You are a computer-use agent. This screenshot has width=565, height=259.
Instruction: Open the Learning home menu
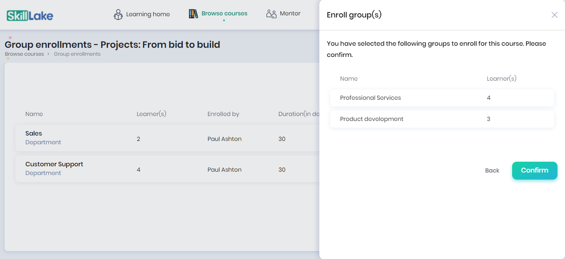point(142,14)
